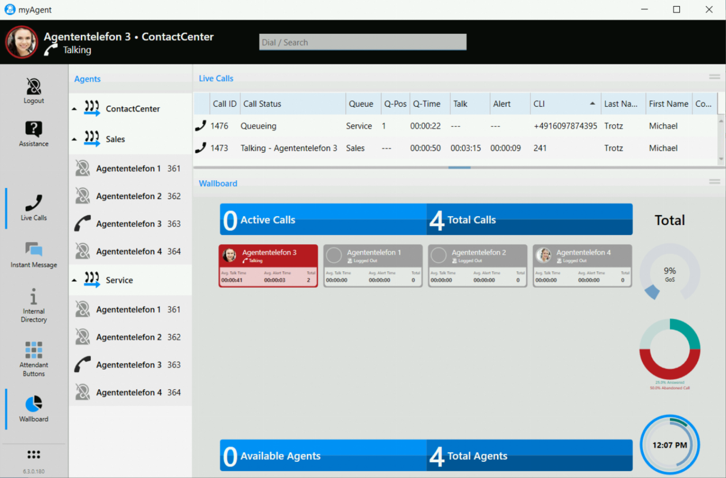Click the Total Calls counter tile

(530, 219)
